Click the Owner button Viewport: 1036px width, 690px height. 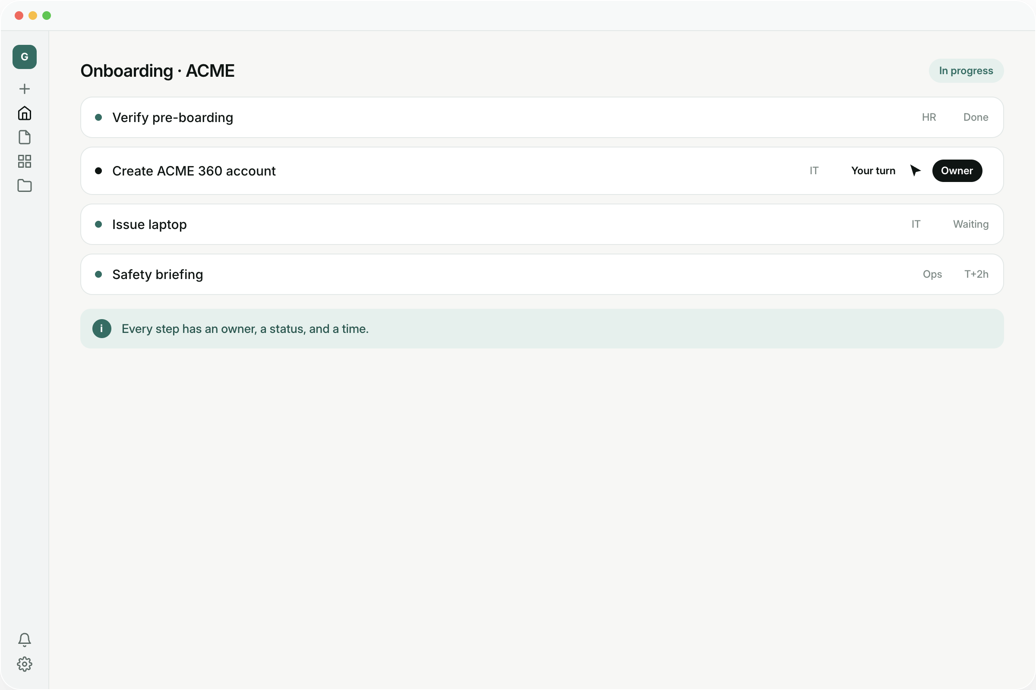957,171
